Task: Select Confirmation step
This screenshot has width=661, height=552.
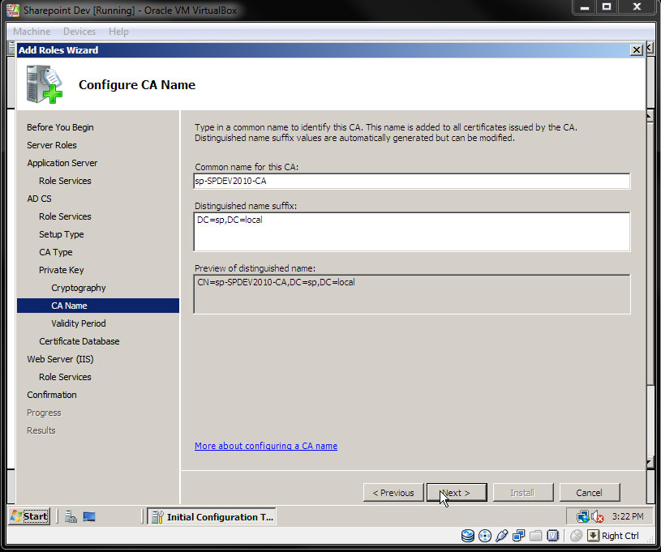Action: point(52,395)
